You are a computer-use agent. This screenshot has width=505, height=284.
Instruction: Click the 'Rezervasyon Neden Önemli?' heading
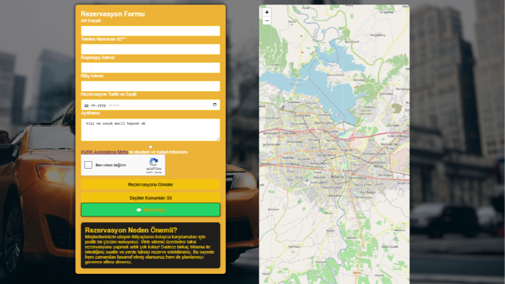coord(131,231)
